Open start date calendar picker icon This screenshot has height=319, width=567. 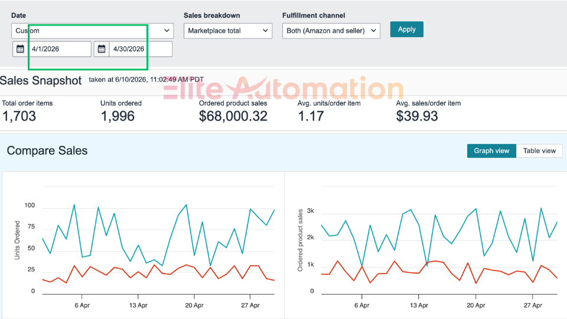[x=20, y=49]
